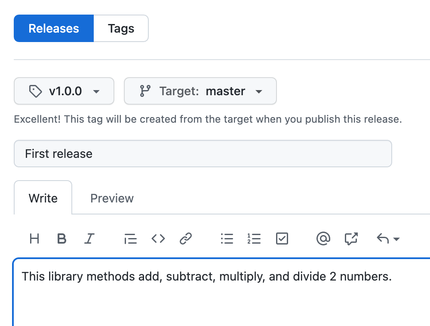The width and height of the screenshot is (430, 326).
Task: Click the First release title field
Action: pyautogui.click(x=203, y=154)
